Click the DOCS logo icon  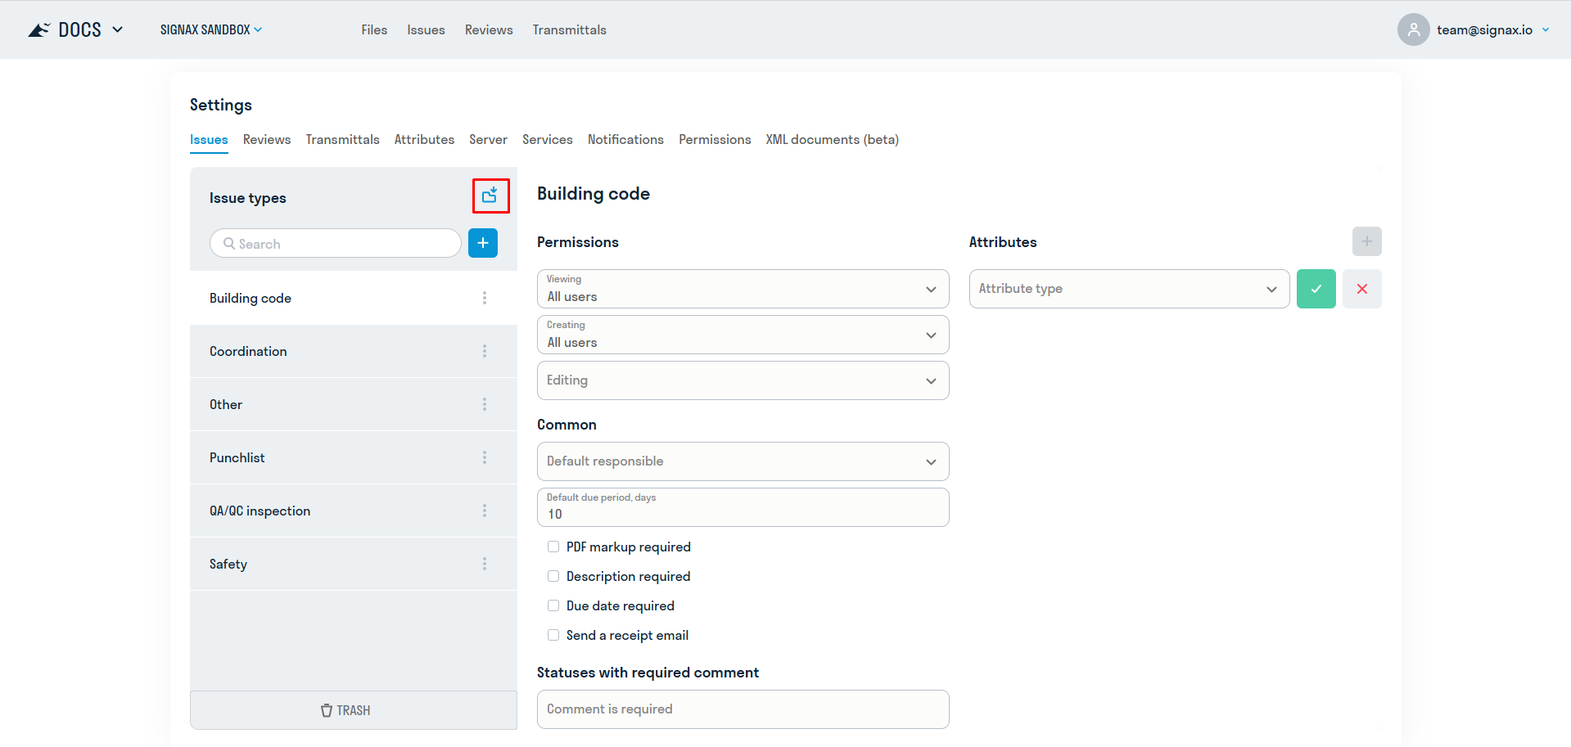coord(38,30)
